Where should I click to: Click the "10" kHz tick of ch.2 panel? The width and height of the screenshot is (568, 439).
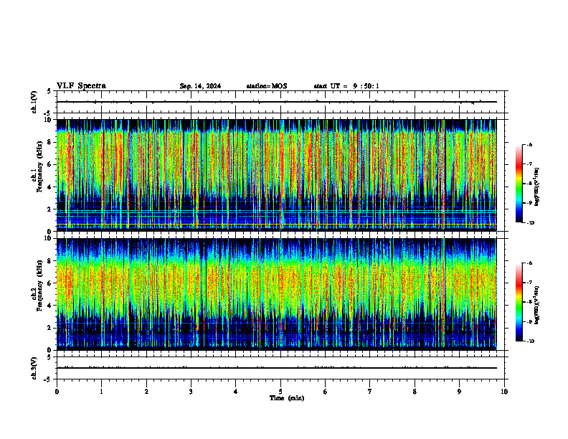(x=49, y=238)
